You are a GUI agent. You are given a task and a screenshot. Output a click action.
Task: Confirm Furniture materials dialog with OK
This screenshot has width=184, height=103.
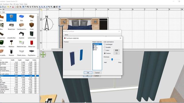(88, 73)
